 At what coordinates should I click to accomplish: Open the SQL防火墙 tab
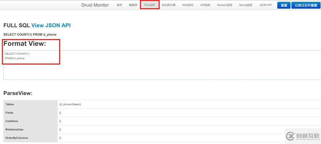pos(169,5)
